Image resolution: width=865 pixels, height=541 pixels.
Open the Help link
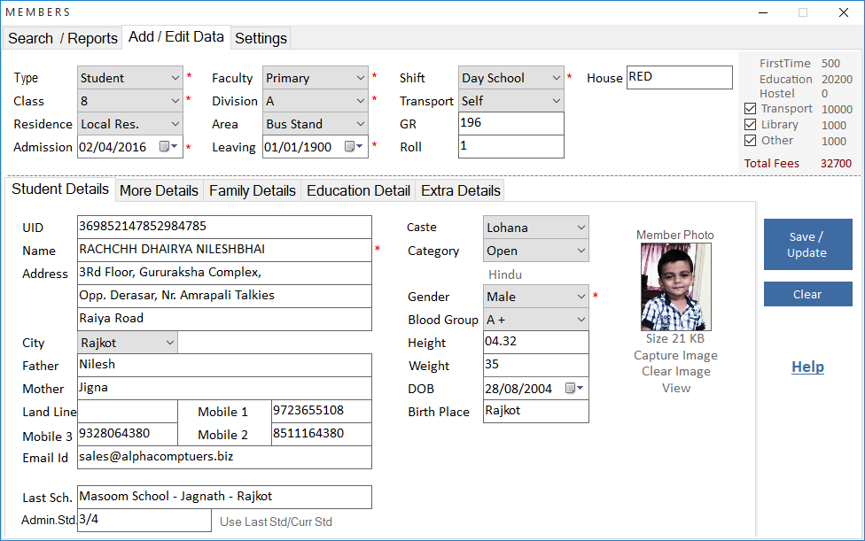point(807,367)
